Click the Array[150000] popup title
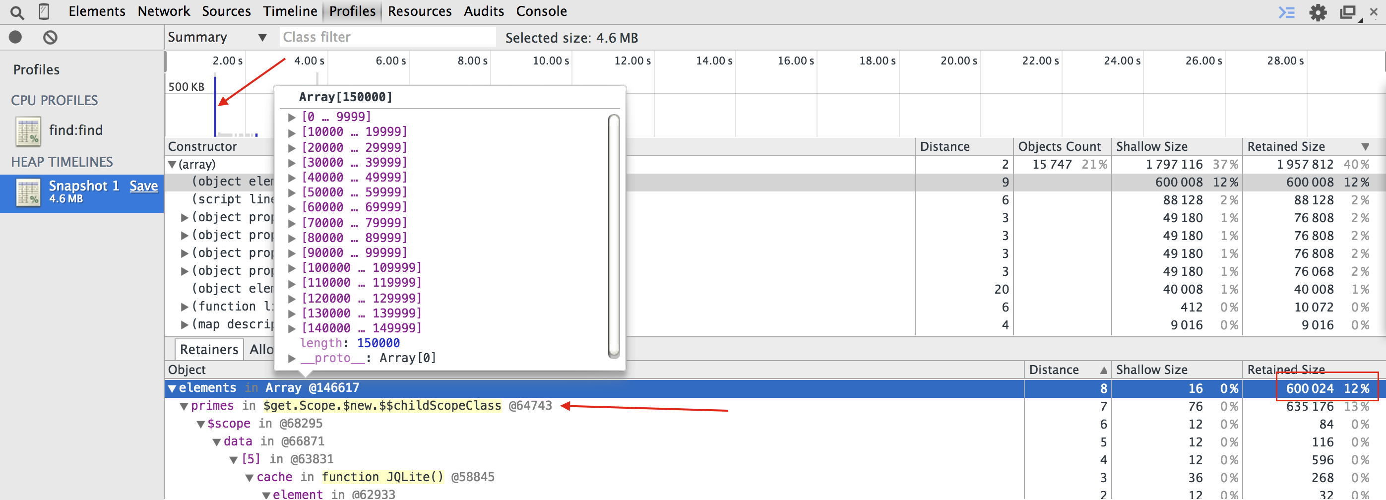Image resolution: width=1386 pixels, height=500 pixels. click(x=345, y=97)
